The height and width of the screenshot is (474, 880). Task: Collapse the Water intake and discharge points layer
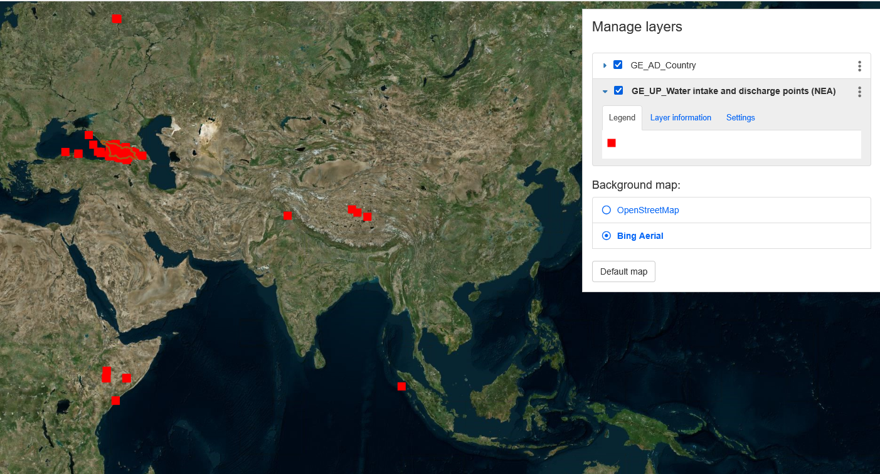tap(605, 92)
